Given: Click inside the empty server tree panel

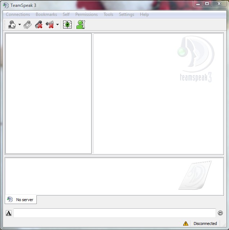Looking at the screenshot, I should click(x=48, y=94).
